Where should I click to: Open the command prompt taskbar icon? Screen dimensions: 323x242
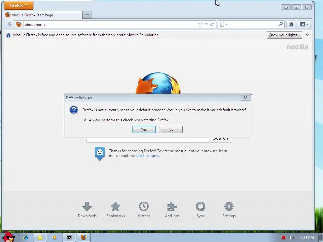pos(69,238)
